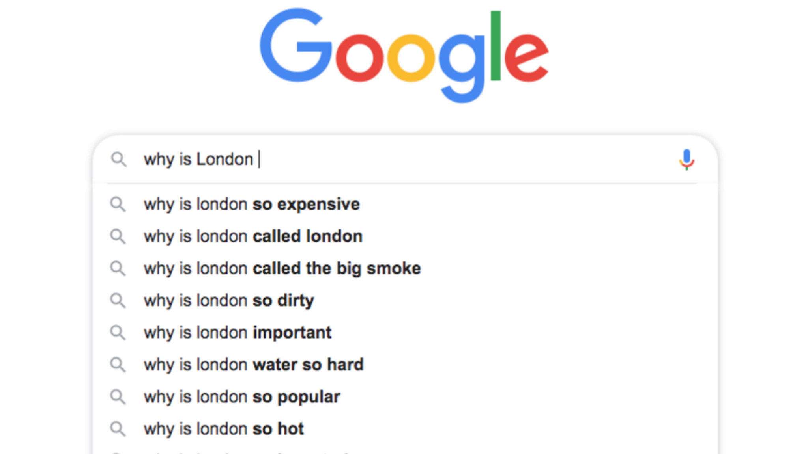
Task: Click the search magnifier in the search box
Action: pyautogui.click(x=118, y=159)
